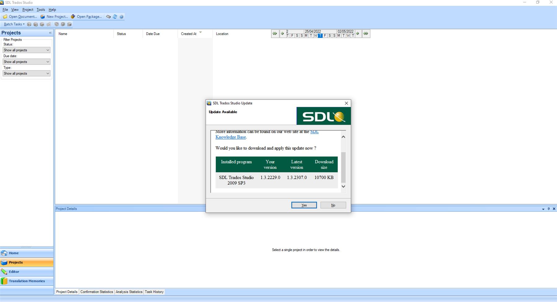Open the Tools menu
The height and width of the screenshot is (302, 557).
point(41,10)
